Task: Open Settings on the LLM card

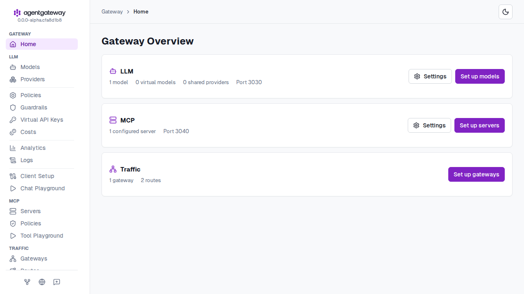Action: (430, 76)
